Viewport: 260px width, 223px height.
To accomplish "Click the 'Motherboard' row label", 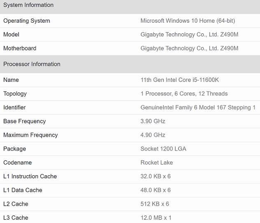I will coord(20,48).
